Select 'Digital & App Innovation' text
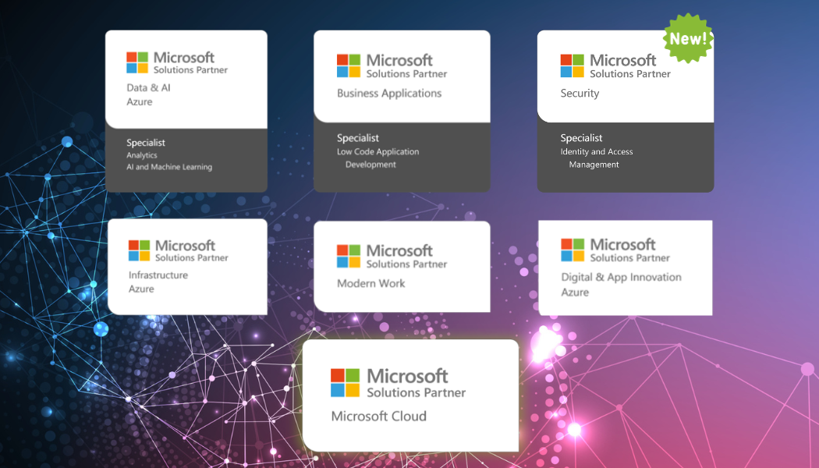 tap(621, 278)
